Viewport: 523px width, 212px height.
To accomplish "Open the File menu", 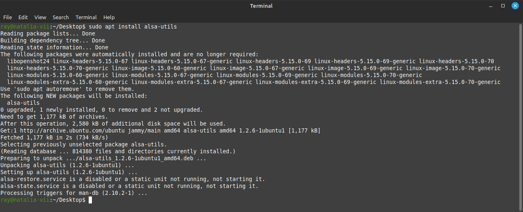I will tap(7, 17).
